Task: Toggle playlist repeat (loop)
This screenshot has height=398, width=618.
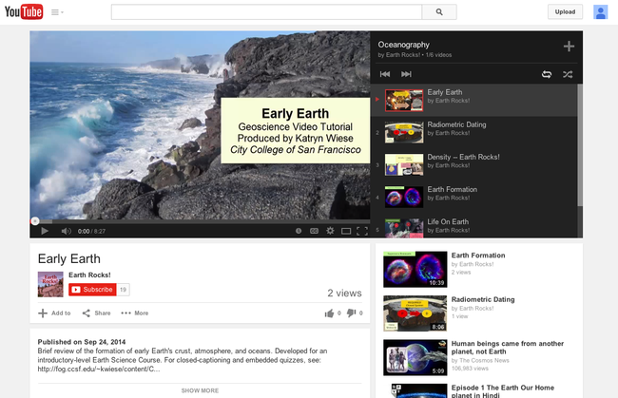Action: [547, 74]
